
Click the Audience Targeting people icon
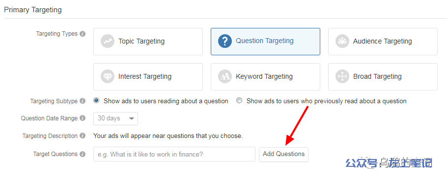(342, 42)
